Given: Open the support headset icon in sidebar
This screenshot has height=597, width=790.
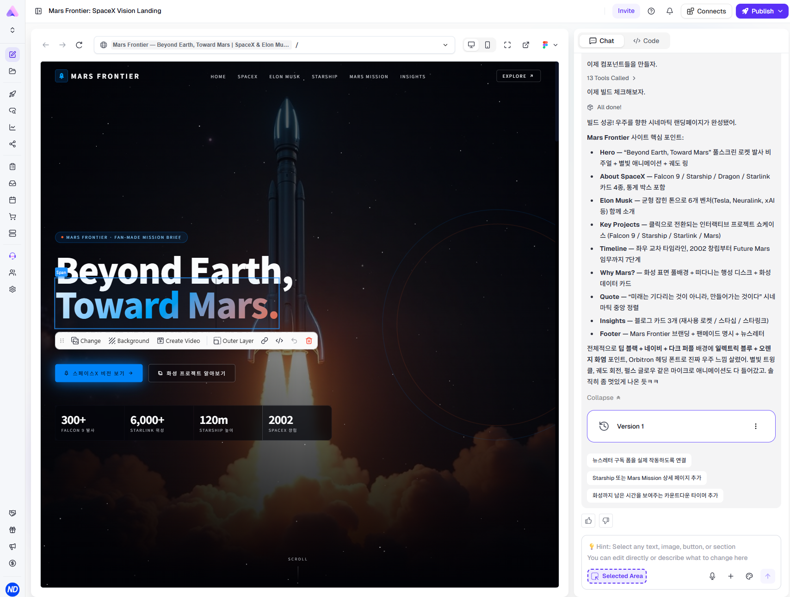Looking at the screenshot, I should tap(12, 256).
